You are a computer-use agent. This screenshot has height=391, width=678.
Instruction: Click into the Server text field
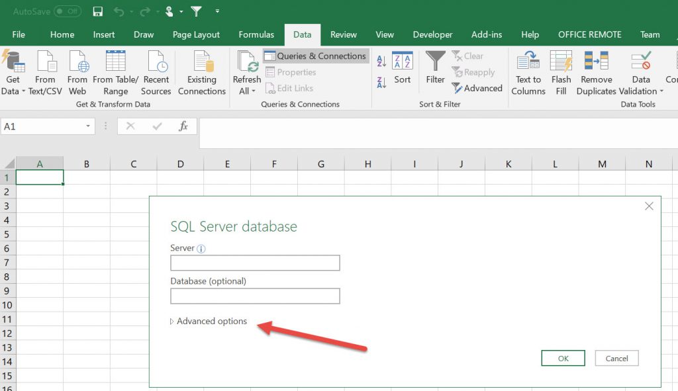[x=255, y=263]
